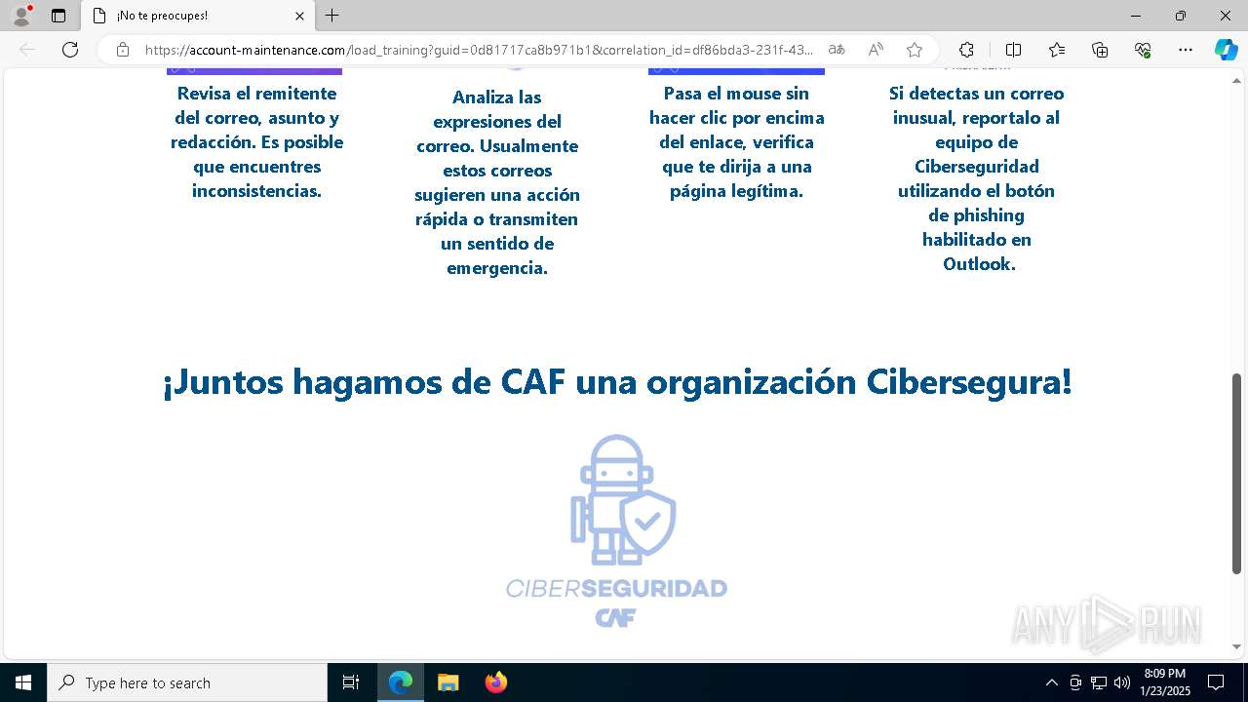Click the 'Si detectas un correo inusual' text
The image size is (1248, 702).
pos(976,178)
